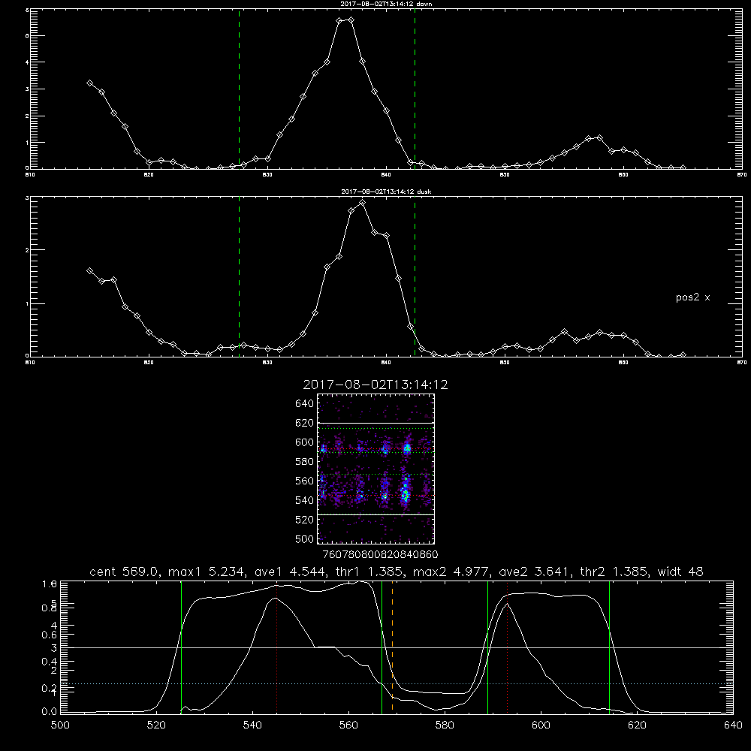Select the "cent 569.0" value in header
Image resolution: width=751 pixels, height=751 pixels.
coord(125,572)
